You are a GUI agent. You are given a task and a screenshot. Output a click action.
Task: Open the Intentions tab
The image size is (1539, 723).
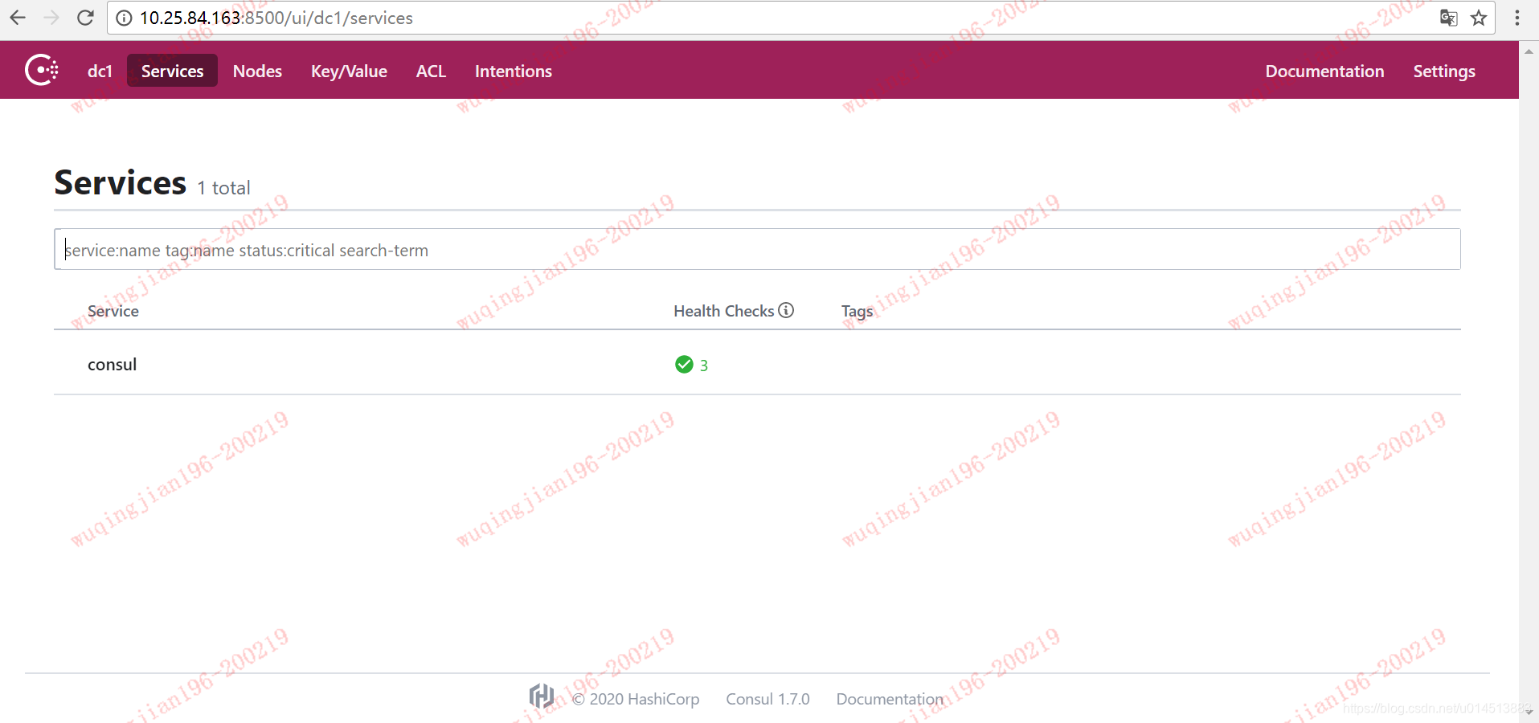pos(513,71)
